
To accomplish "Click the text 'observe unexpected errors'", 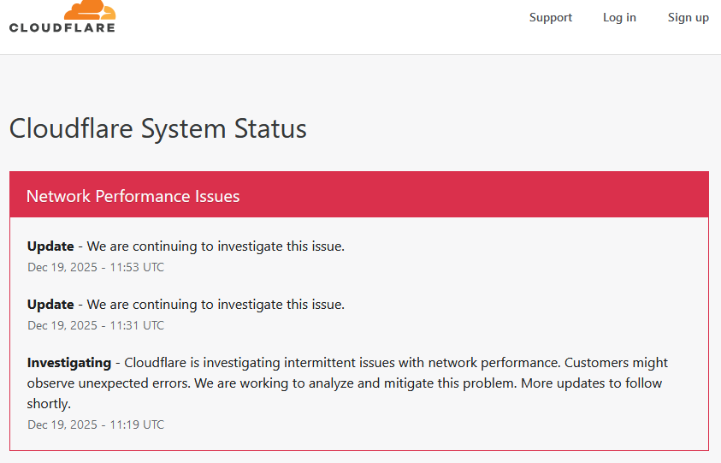I will click(108, 383).
